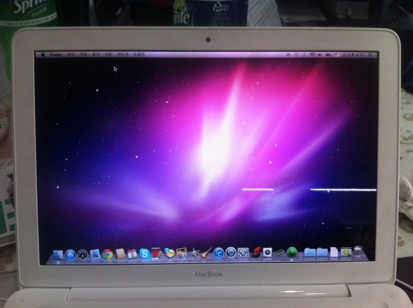Open Finder from the Dock

(x=58, y=254)
